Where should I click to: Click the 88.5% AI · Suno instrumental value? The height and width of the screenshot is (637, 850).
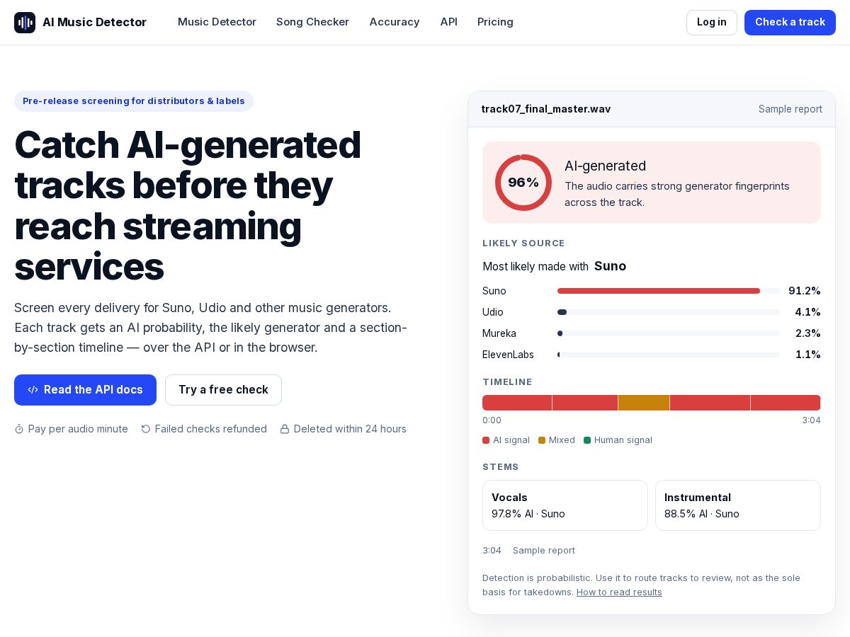pyautogui.click(x=702, y=514)
